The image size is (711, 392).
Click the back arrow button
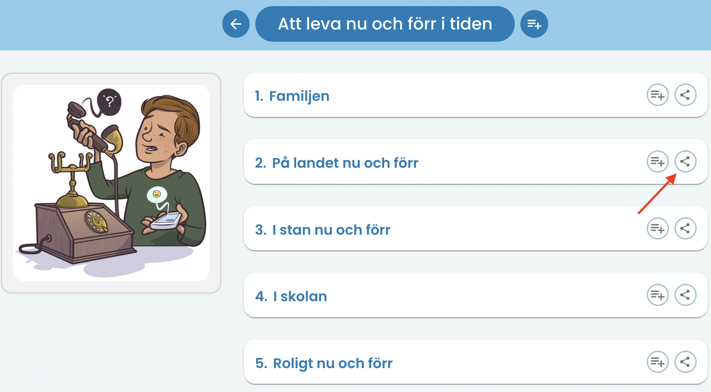tap(236, 24)
